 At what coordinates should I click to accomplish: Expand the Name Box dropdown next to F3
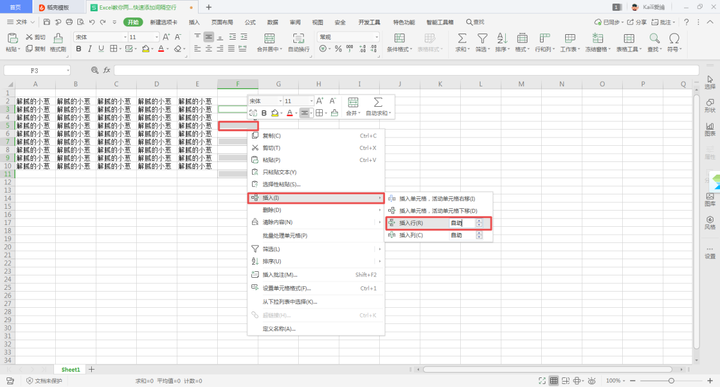click(x=67, y=70)
